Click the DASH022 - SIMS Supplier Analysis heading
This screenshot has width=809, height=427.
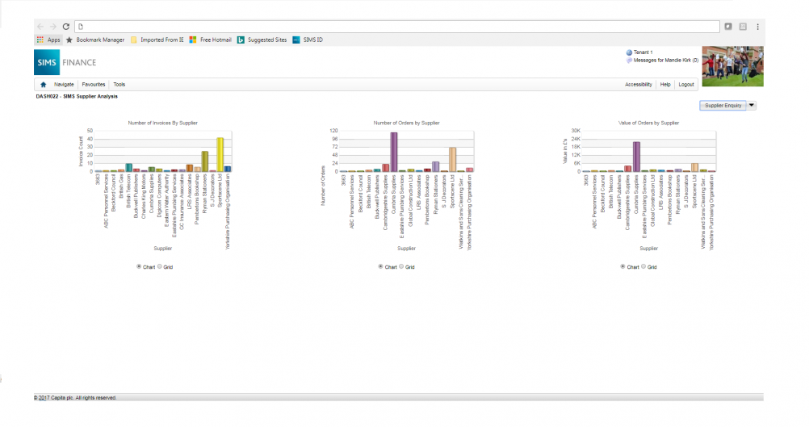[x=77, y=96]
